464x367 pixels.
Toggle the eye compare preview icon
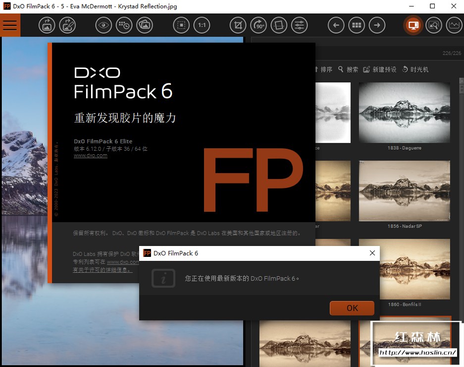click(103, 25)
